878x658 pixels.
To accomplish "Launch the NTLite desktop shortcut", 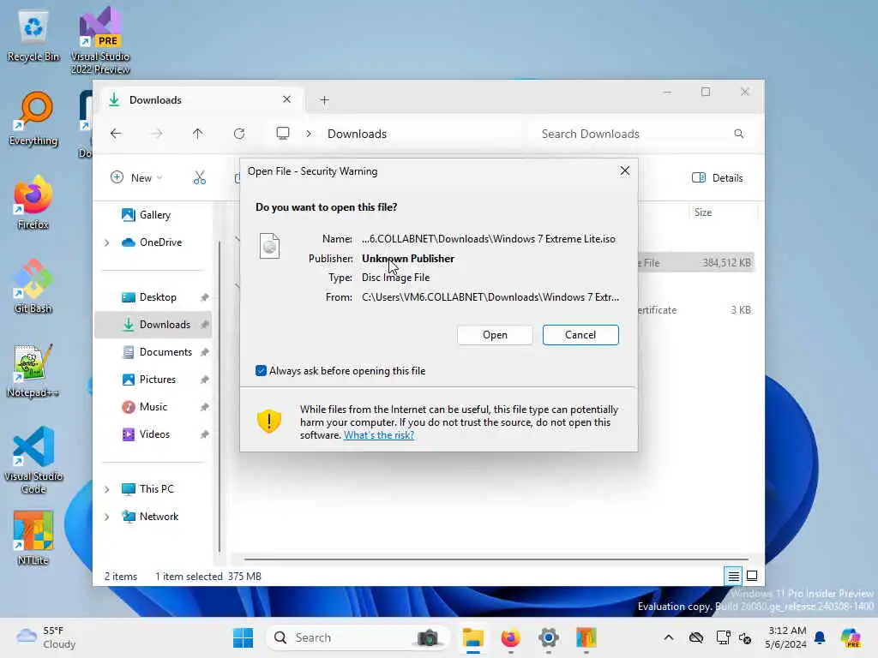I will pos(33,538).
